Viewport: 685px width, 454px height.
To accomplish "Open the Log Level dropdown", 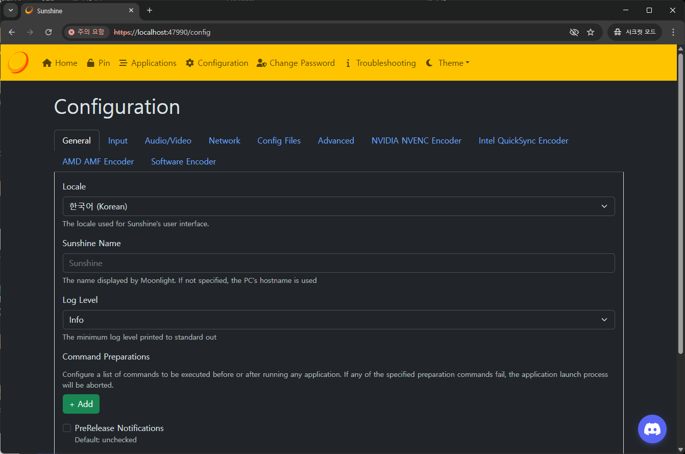I will point(338,320).
